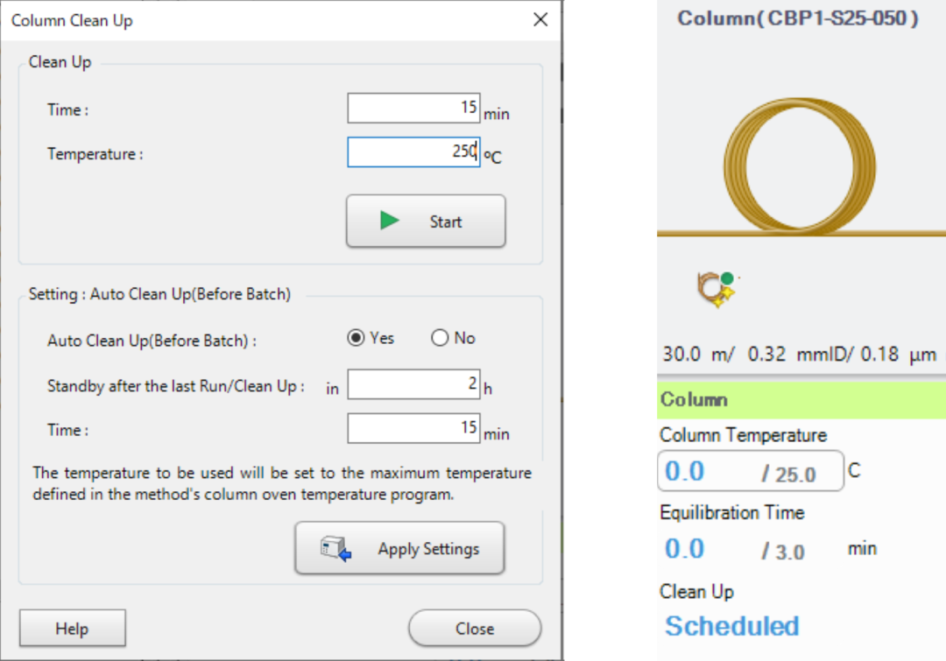Close the Column Clean Up dialog with X
Image resolution: width=946 pixels, height=661 pixels.
540,20
